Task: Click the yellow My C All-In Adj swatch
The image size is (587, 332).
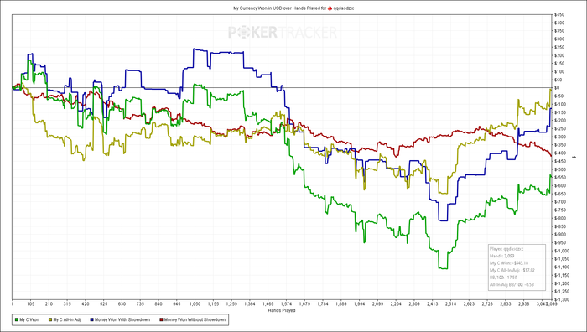Action: (x=50, y=320)
